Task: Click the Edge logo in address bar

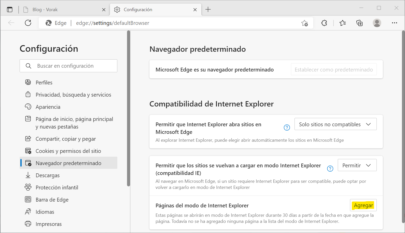Action: tap(49, 23)
